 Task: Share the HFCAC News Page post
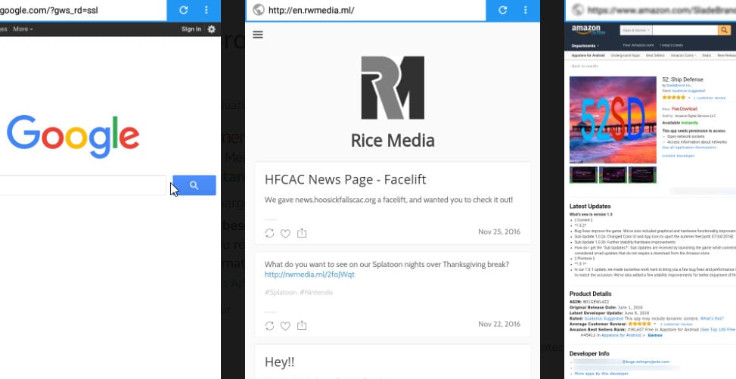coord(302,233)
